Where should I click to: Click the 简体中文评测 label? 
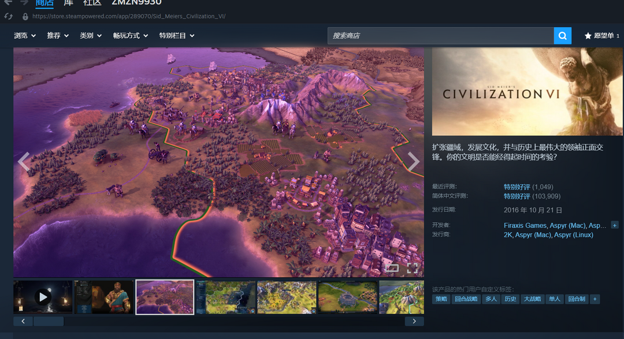(450, 196)
